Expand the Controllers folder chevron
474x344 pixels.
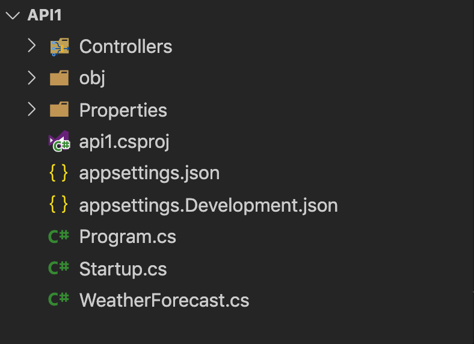coord(32,46)
